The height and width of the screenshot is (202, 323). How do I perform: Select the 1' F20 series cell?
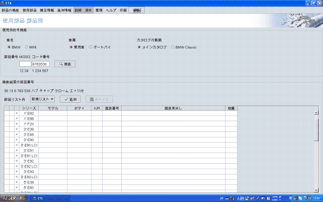pos(29,124)
